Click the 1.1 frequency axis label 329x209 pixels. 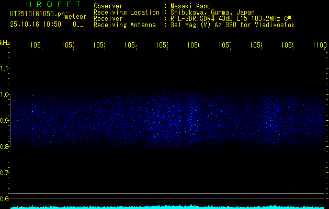4,68
